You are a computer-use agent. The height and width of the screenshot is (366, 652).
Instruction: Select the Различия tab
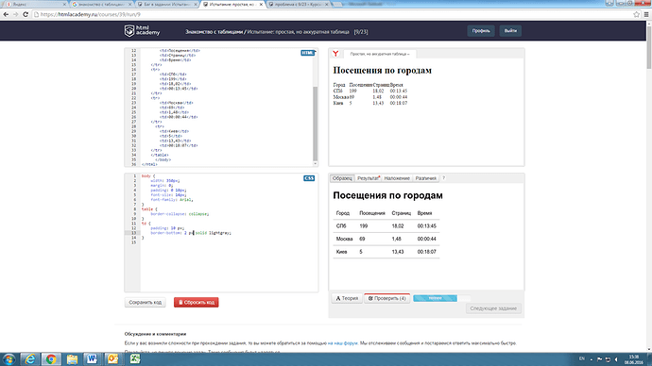coord(426,178)
